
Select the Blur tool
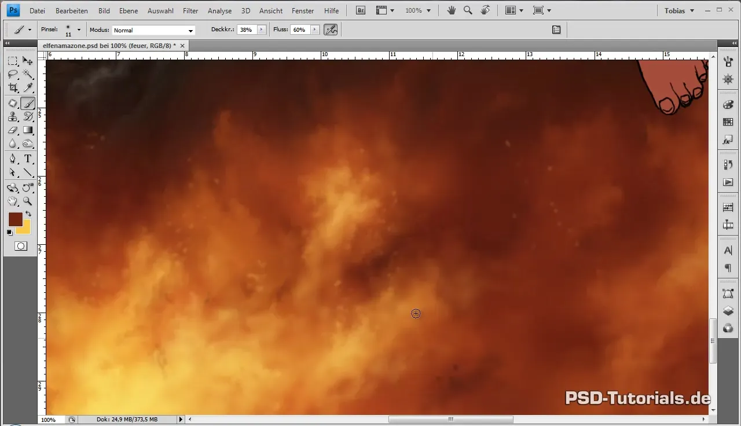coord(12,144)
